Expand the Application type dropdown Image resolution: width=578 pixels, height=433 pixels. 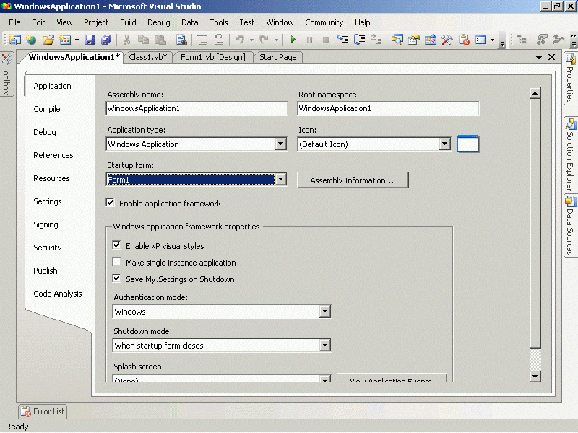[x=281, y=144]
